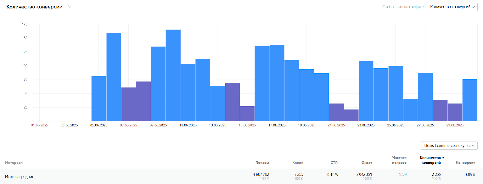Image resolution: width=483 pixels, height=184 pixels.
Task: Select the chart bar for 26.06.2025
Action: click(411, 110)
